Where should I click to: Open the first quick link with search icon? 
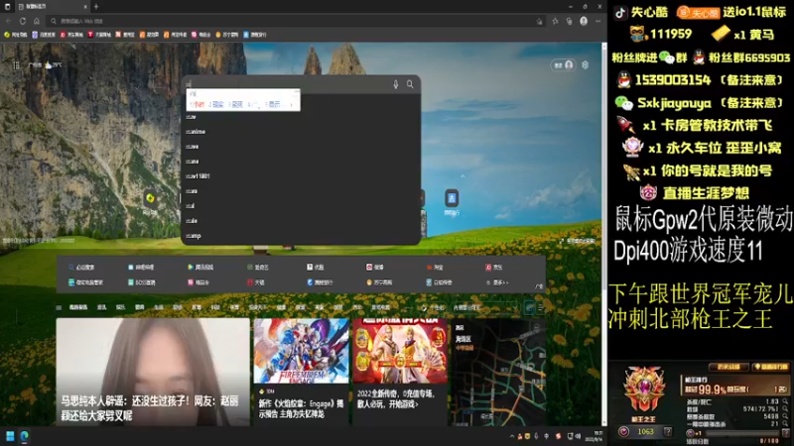pyautogui.click(x=81, y=267)
